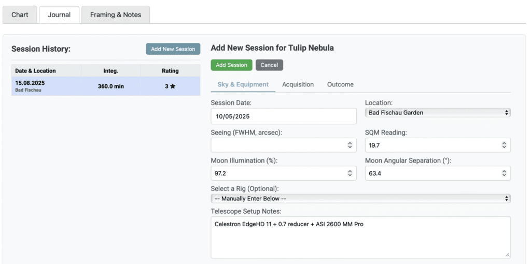Click the Moon Angular Separation stepper arrows
The height and width of the screenshot is (264, 531).
pos(504,173)
